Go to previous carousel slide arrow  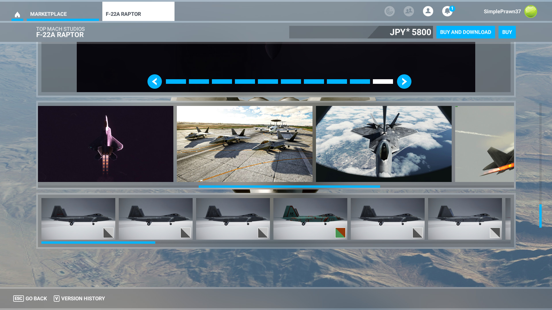click(x=155, y=82)
